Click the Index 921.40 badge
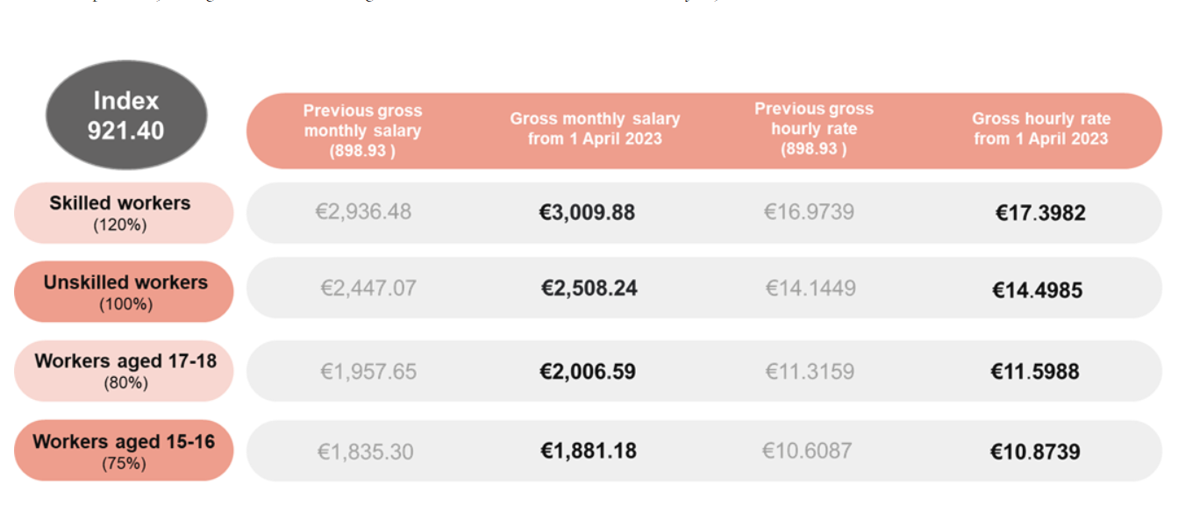The height and width of the screenshot is (527, 1178). 125,116
